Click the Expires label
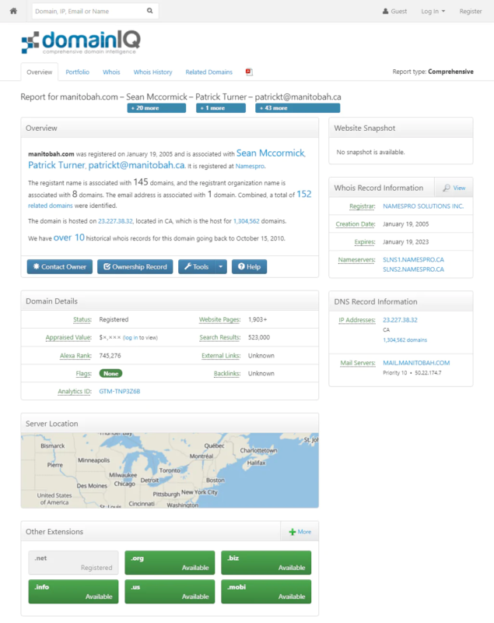The height and width of the screenshot is (623, 494). [365, 242]
